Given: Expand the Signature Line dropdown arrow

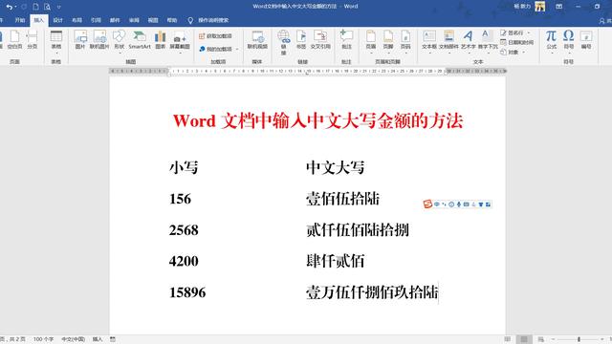Looking at the screenshot, I should tap(529, 33).
